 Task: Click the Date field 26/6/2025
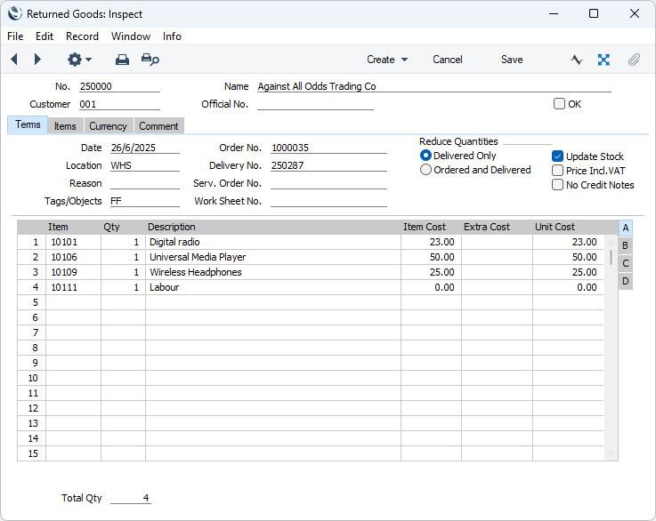pyautogui.click(x=145, y=148)
